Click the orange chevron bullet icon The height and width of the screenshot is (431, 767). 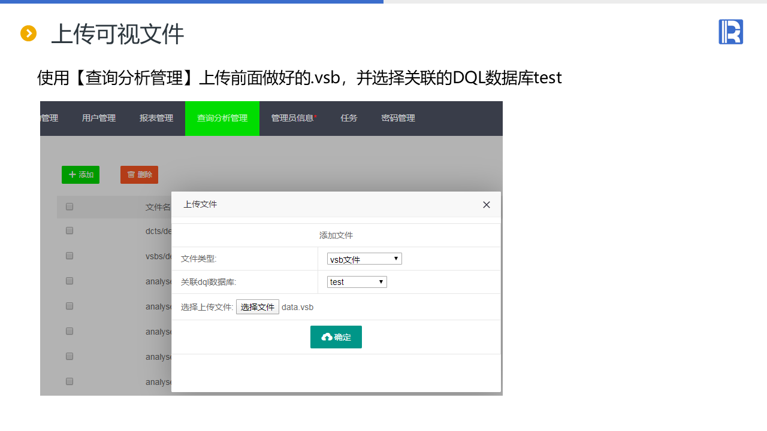coord(28,34)
